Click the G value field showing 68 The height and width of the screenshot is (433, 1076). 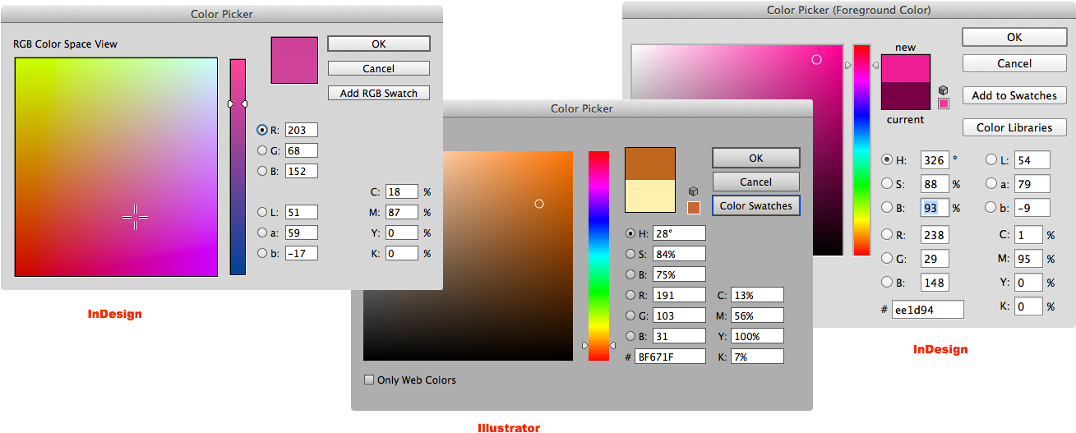click(x=301, y=150)
